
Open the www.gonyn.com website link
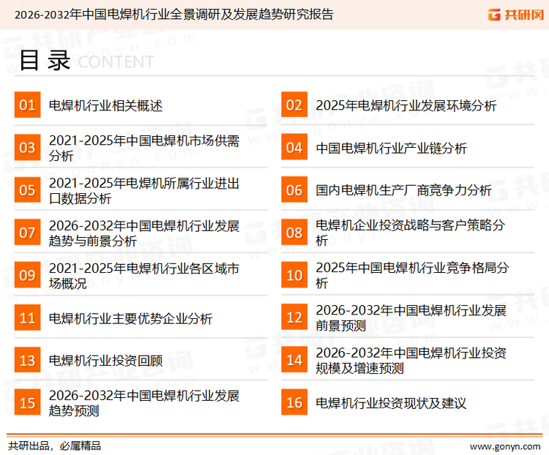tap(505, 445)
